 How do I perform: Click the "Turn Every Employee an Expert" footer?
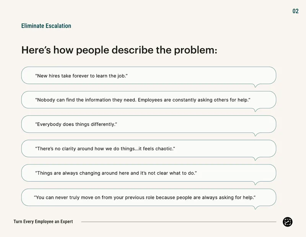(x=43, y=222)
